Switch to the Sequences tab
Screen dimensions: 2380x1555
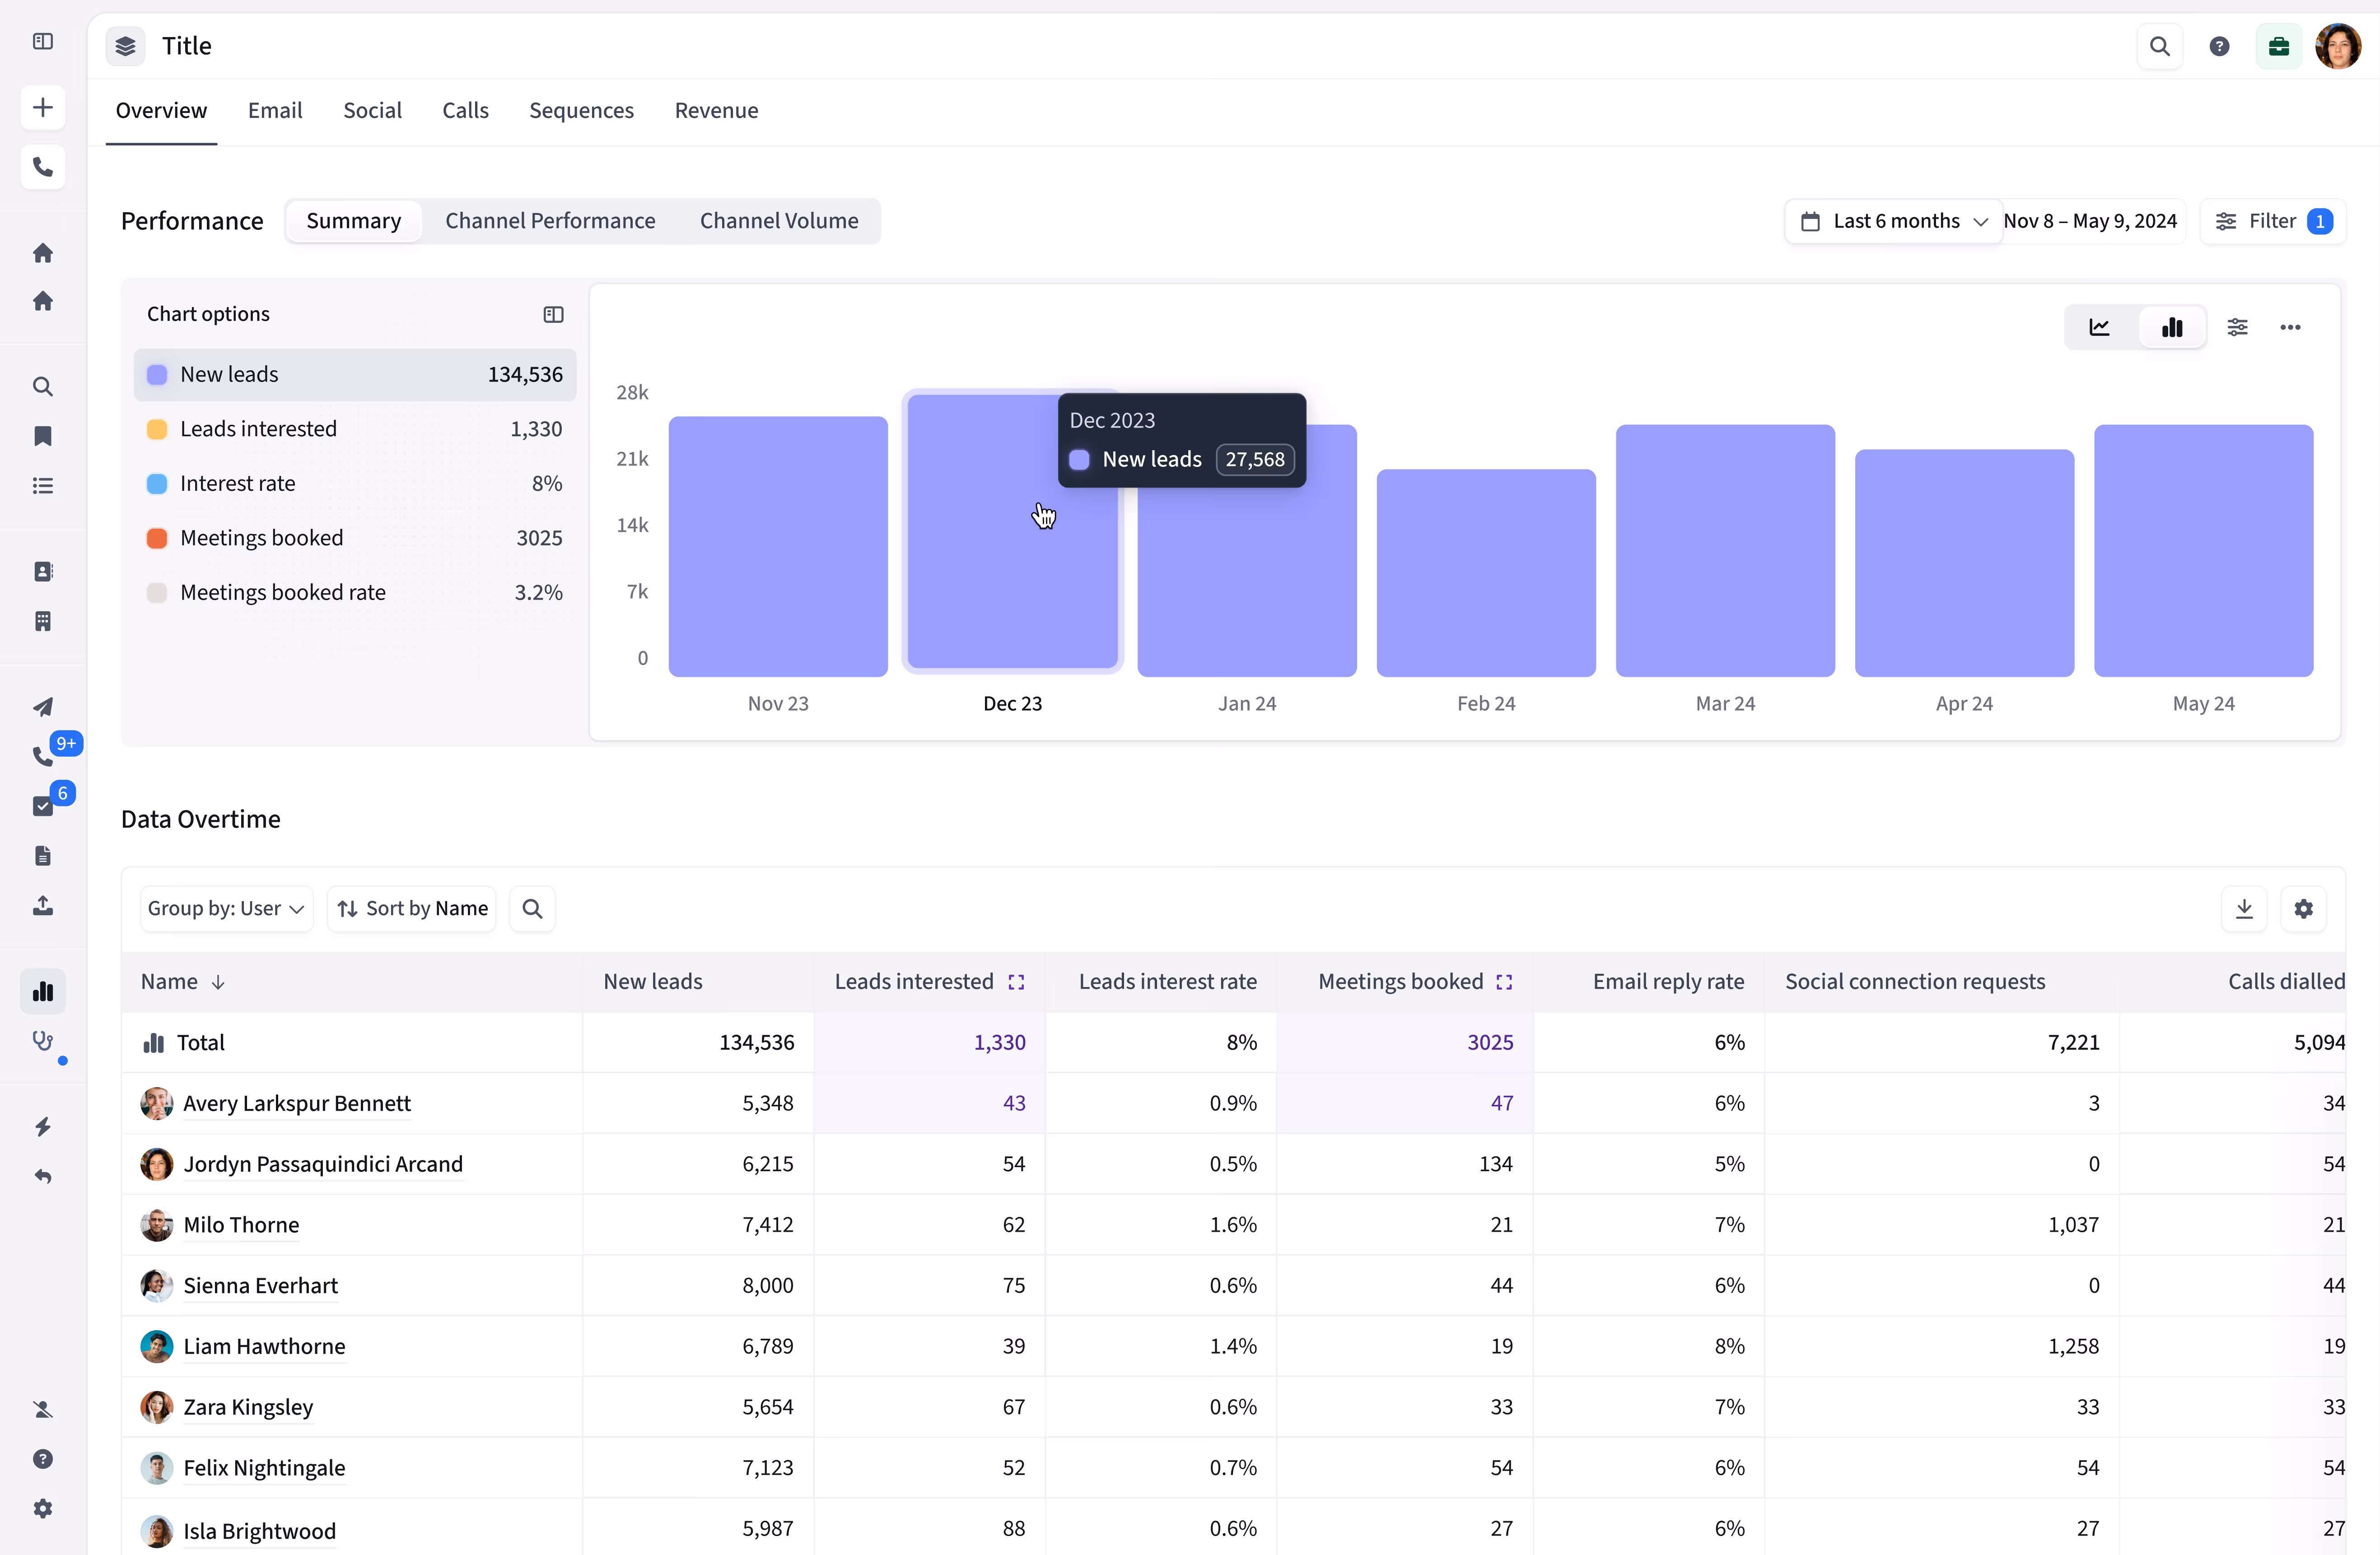[x=582, y=111]
